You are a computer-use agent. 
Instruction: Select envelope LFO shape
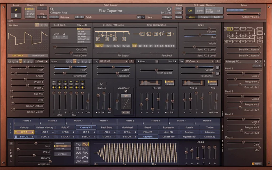[78, 157]
